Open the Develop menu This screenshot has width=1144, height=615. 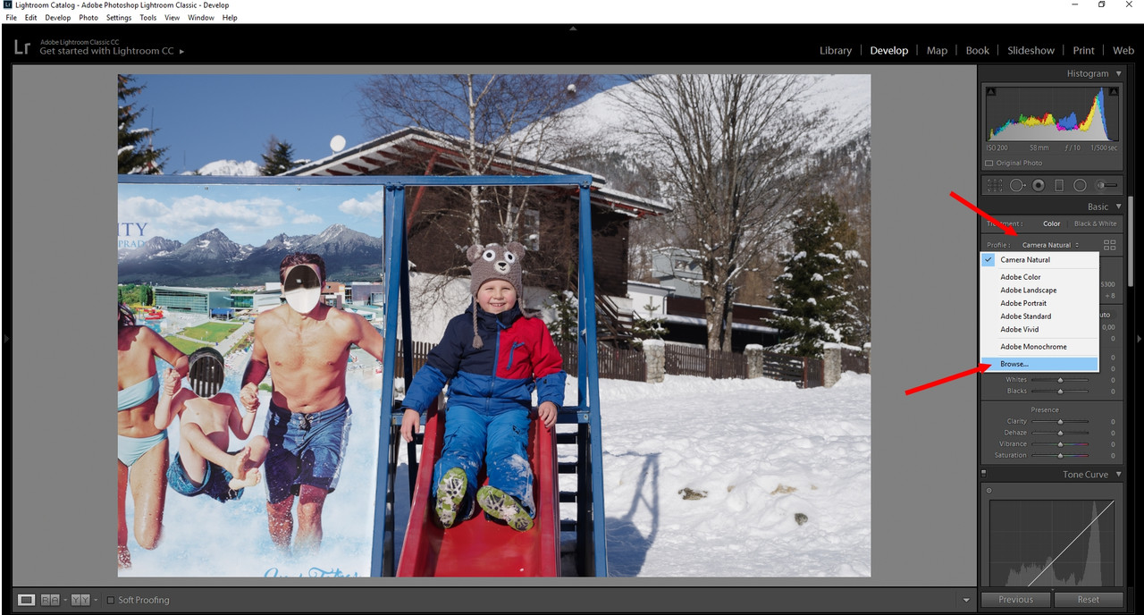(x=57, y=18)
